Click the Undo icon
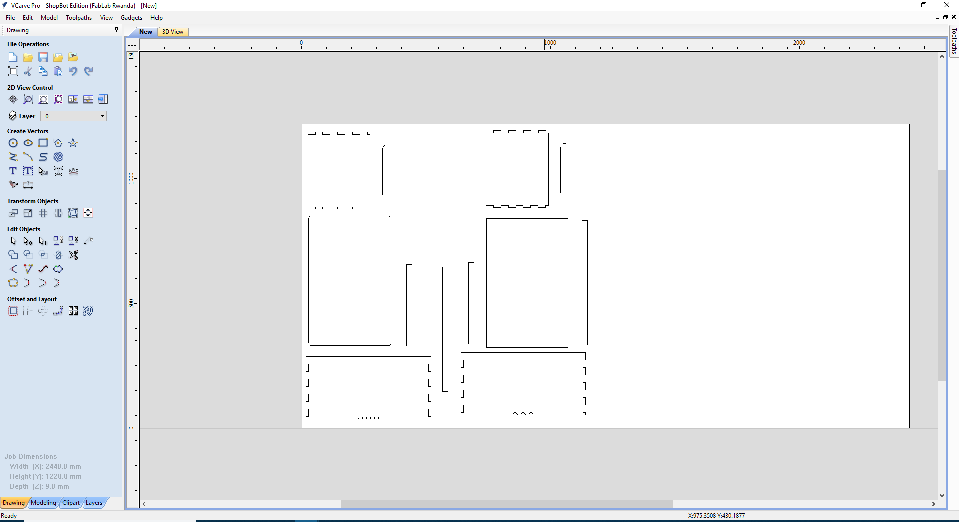The image size is (959, 522). (73, 71)
